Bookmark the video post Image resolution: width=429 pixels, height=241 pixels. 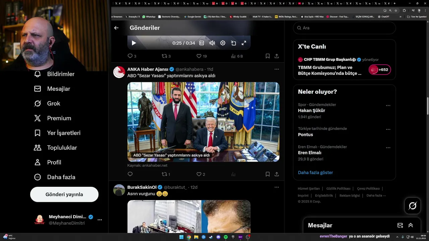(267, 56)
